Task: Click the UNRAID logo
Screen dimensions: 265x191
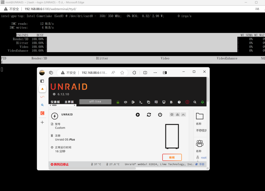Action: pos(69,87)
